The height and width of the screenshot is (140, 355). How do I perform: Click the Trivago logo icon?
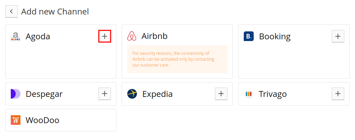coord(249,94)
